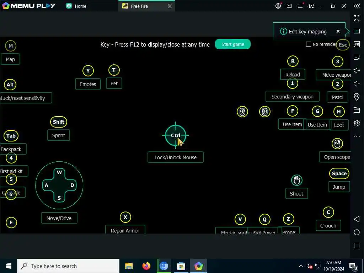Show more sidebar tools (three dots)

357,136
